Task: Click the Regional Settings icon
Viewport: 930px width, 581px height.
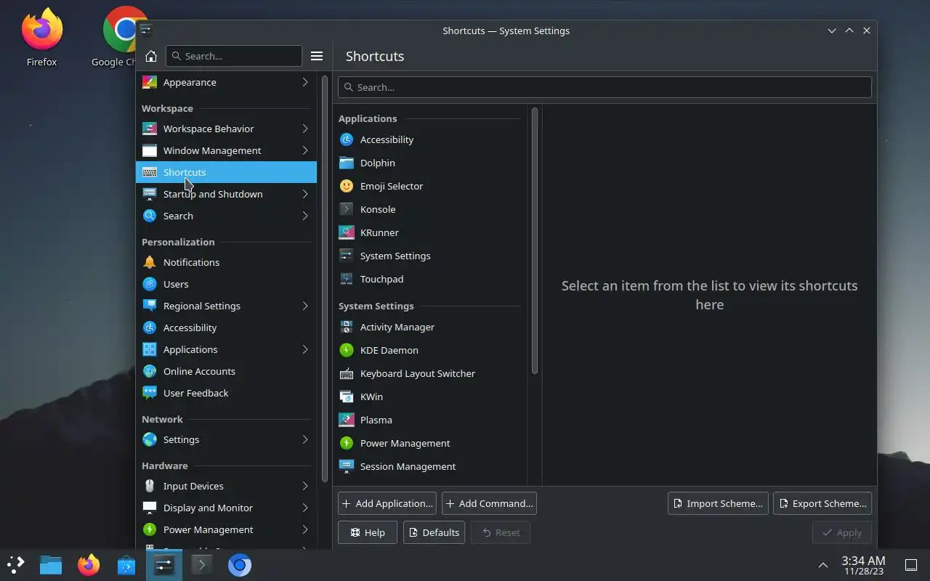Action: pos(150,306)
